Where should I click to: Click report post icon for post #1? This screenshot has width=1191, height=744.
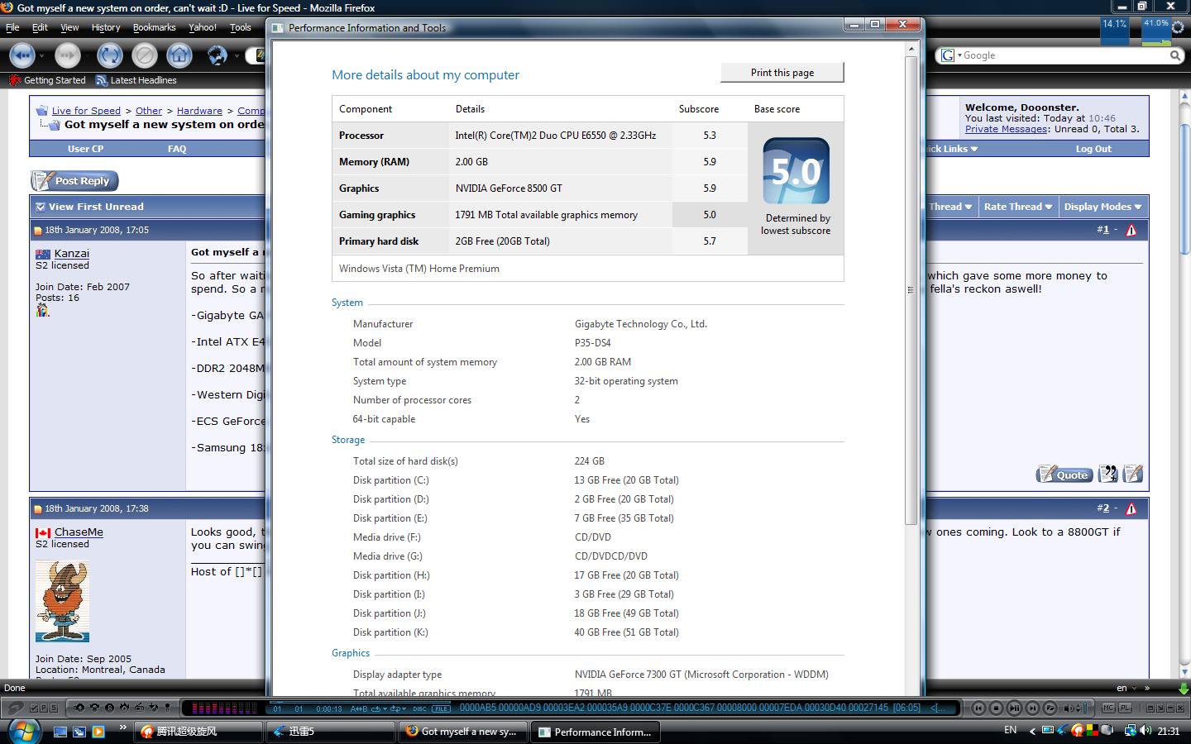tap(1131, 231)
